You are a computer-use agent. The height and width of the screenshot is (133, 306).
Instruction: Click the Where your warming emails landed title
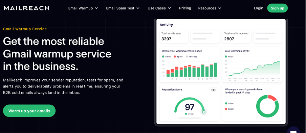182,51
